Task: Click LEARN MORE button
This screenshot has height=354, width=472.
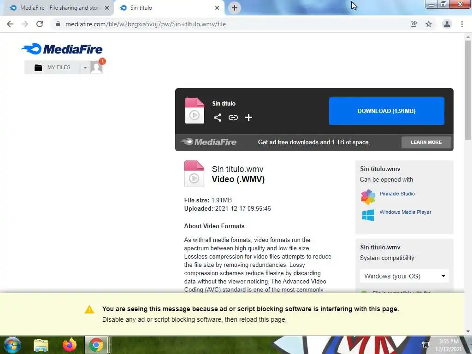Action: click(426, 142)
